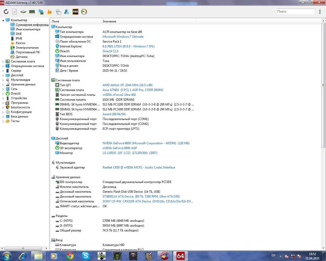Select Устройства in the tree
The height and width of the screenshot is (261, 326).
19,98
